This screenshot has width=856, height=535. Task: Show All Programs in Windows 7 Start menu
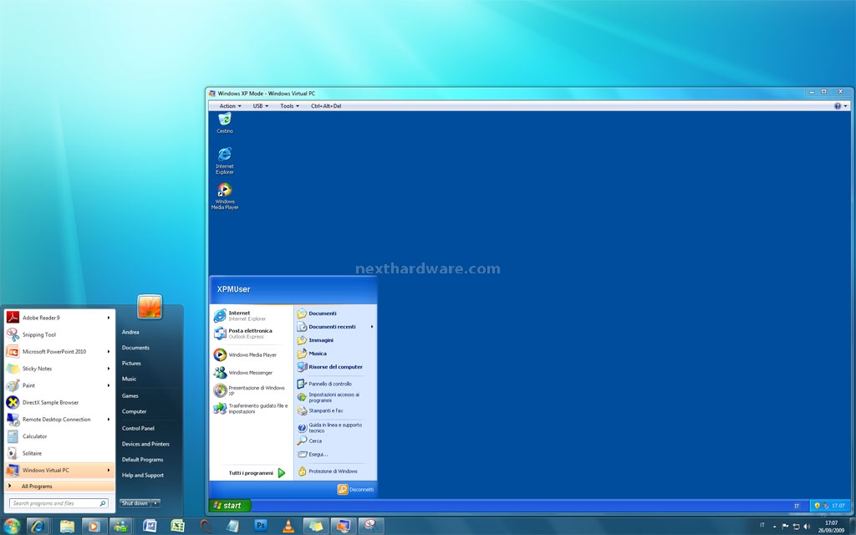click(x=59, y=486)
